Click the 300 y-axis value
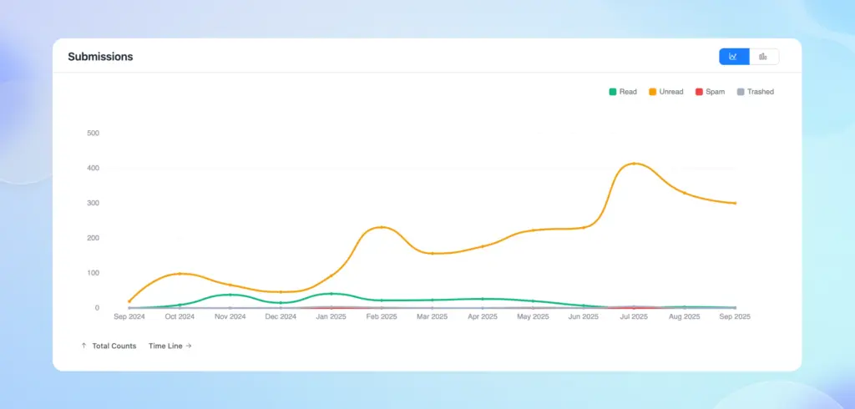This screenshot has height=409, width=855. pyautogui.click(x=93, y=203)
